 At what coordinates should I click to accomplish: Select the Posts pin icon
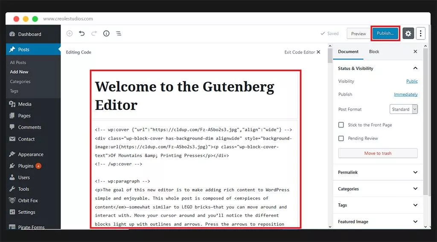[12, 49]
